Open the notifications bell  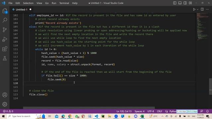[207, 111]
